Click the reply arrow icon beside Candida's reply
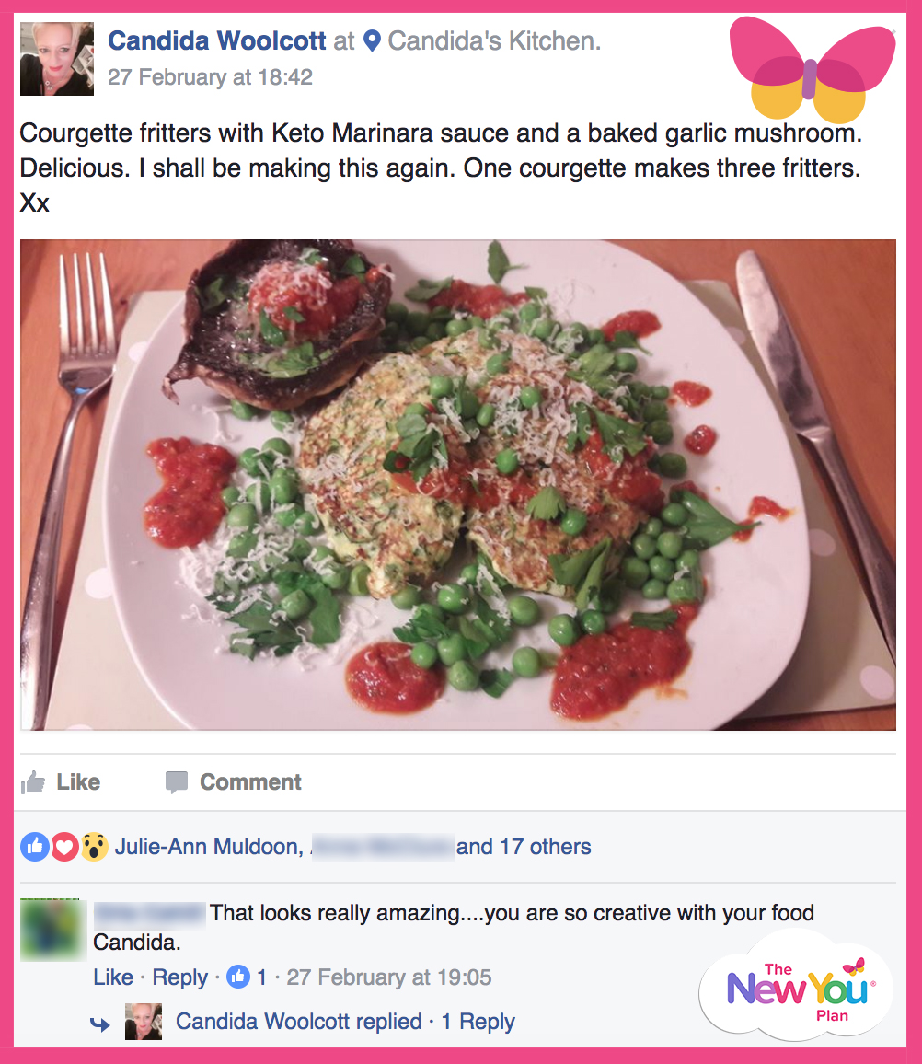Viewport: 922px width, 1064px height. coord(100,1024)
